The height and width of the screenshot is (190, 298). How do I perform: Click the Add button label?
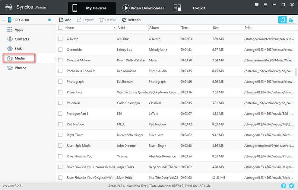pyautogui.click(x=68, y=20)
